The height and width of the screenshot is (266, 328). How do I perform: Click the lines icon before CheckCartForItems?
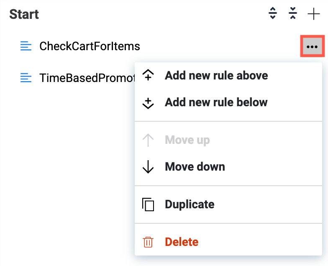pyautogui.click(x=26, y=46)
